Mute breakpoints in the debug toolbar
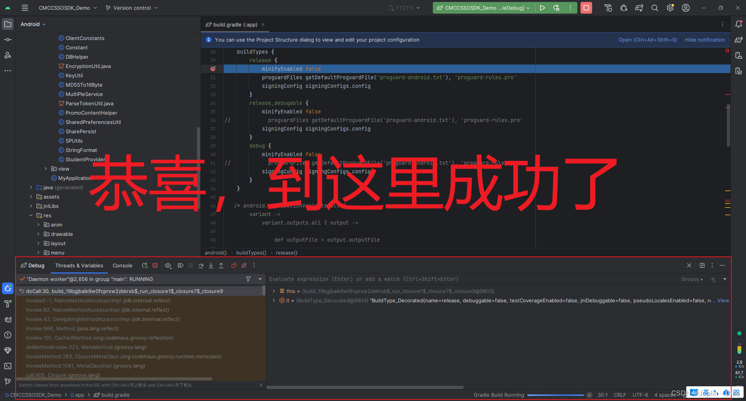Image resolution: width=746 pixels, height=401 pixels. pyautogui.click(x=244, y=265)
